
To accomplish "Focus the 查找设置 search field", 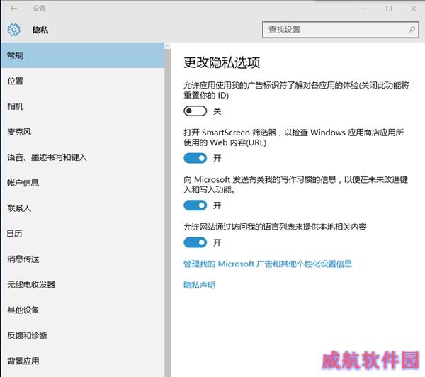I will click(341, 30).
